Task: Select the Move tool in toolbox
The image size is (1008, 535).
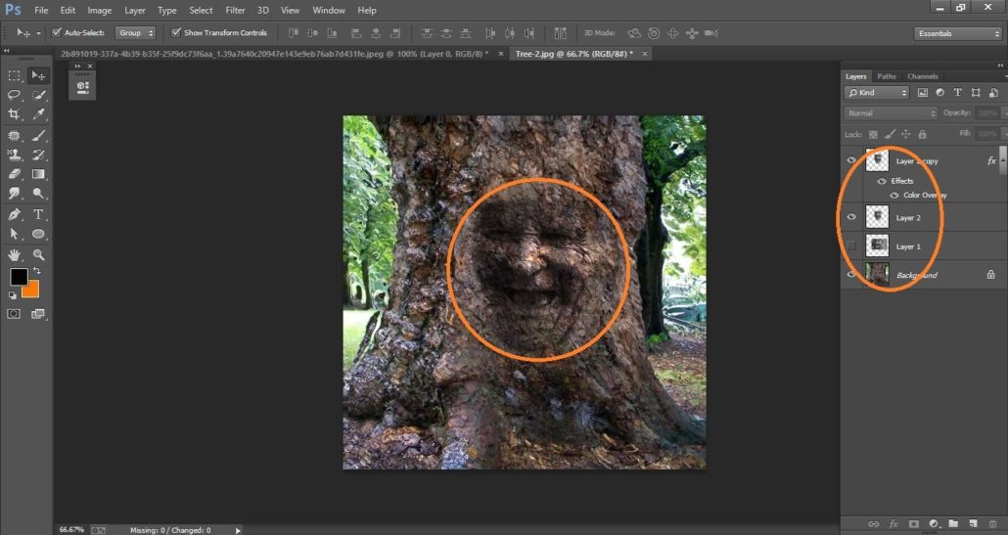Action: [38, 75]
